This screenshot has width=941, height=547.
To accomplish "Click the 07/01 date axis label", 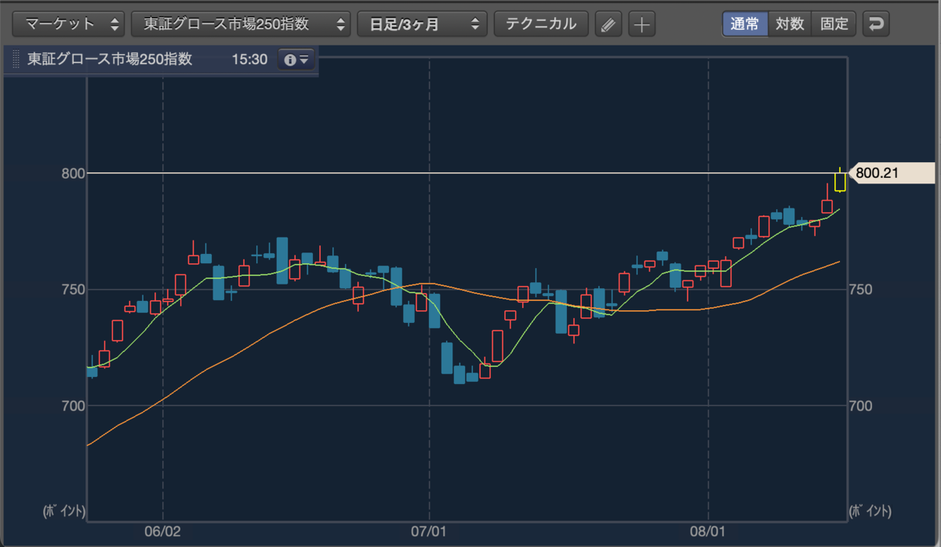I will 430,531.
